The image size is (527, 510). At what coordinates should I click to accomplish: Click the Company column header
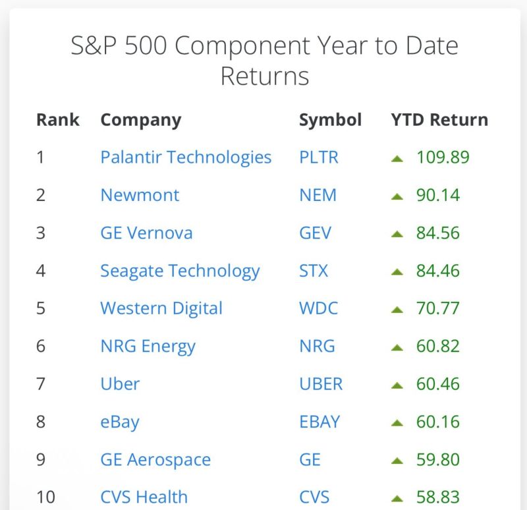[x=140, y=119]
